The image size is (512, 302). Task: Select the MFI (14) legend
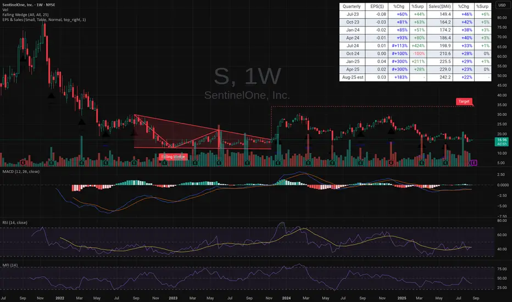tap(10, 265)
